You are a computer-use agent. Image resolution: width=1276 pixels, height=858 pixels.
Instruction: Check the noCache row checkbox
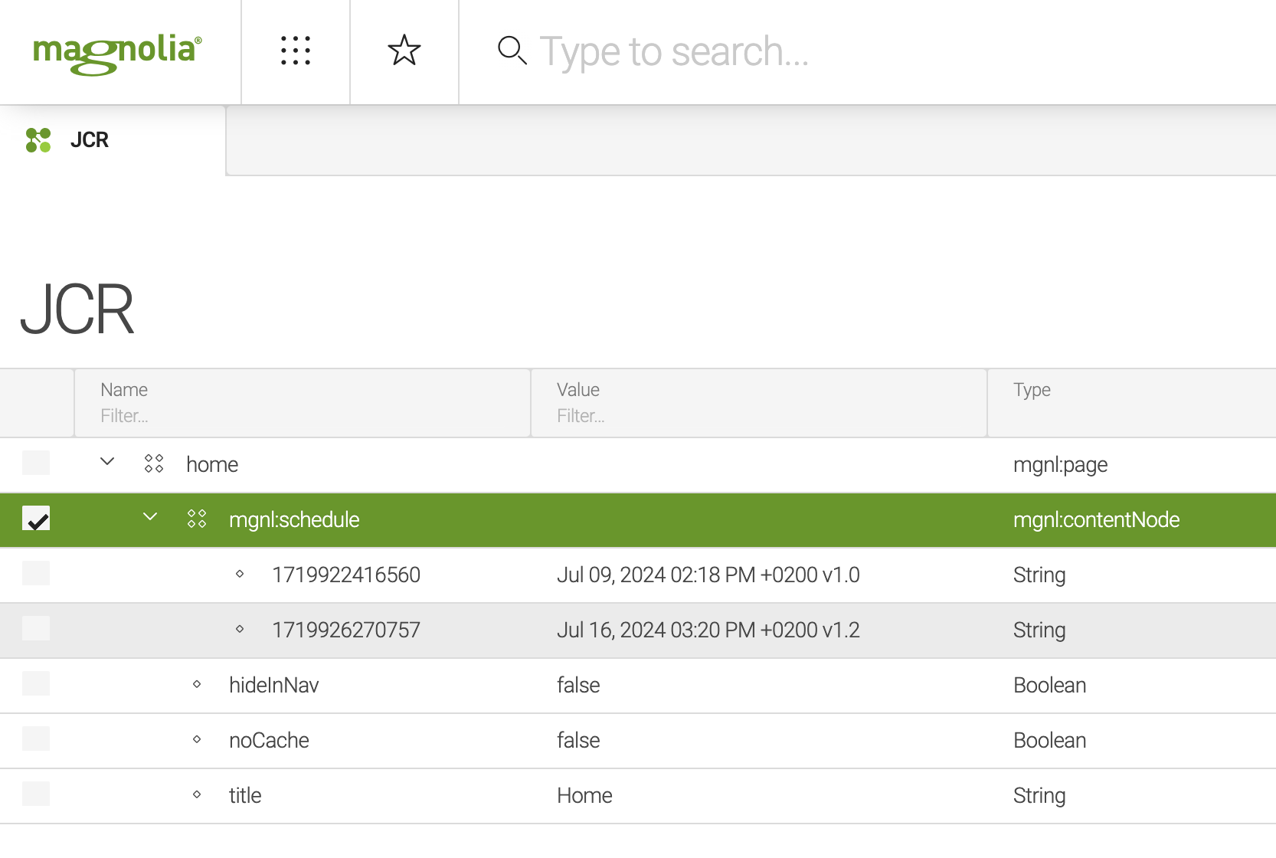[x=36, y=738]
